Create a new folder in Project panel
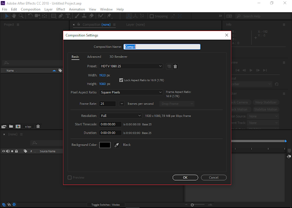 (11, 127)
